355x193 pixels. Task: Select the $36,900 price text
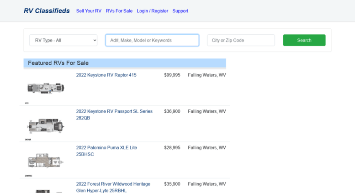(x=172, y=111)
